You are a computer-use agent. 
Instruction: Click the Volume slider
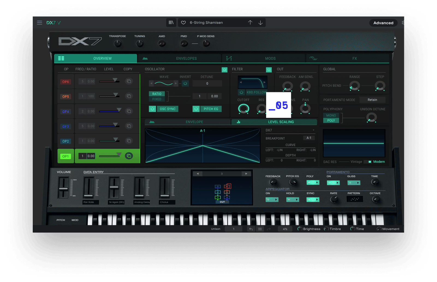tap(63, 188)
